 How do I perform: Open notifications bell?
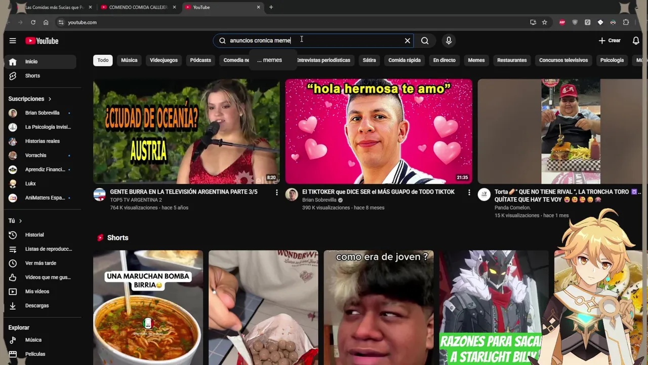(636, 41)
